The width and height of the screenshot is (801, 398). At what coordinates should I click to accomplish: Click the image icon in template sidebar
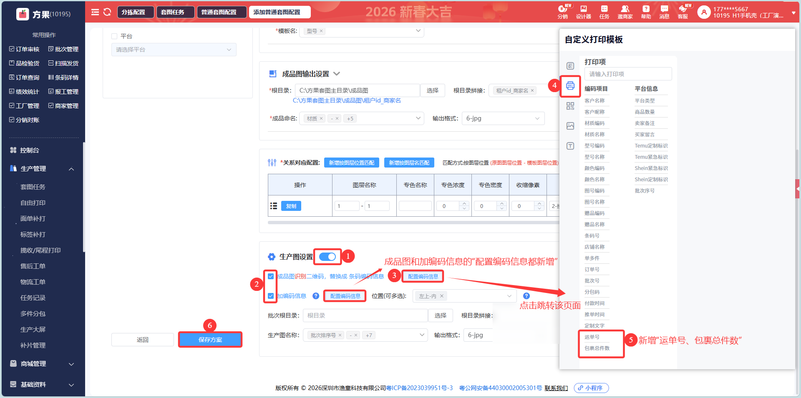click(570, 126)
